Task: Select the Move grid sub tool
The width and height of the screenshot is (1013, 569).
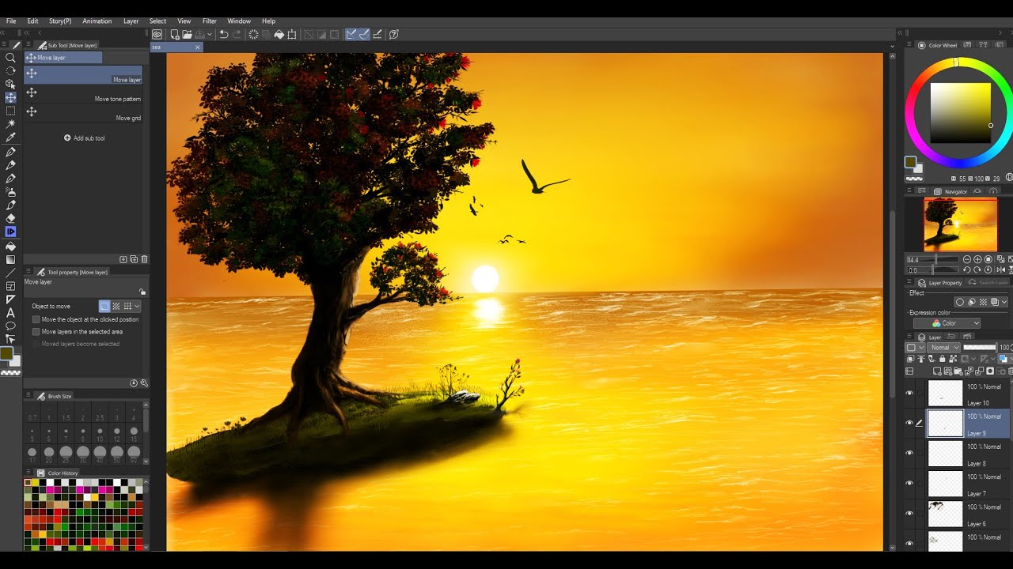Action: [83, 114]
